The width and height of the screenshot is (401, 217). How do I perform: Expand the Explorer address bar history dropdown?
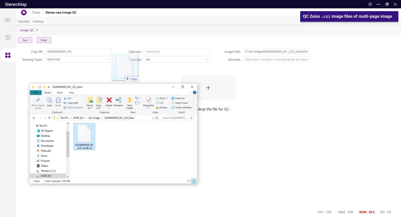click(x=153, y=118)
